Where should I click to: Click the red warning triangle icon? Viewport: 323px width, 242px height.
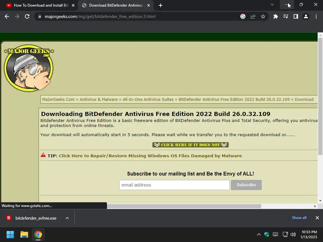[x=43, y=155]
